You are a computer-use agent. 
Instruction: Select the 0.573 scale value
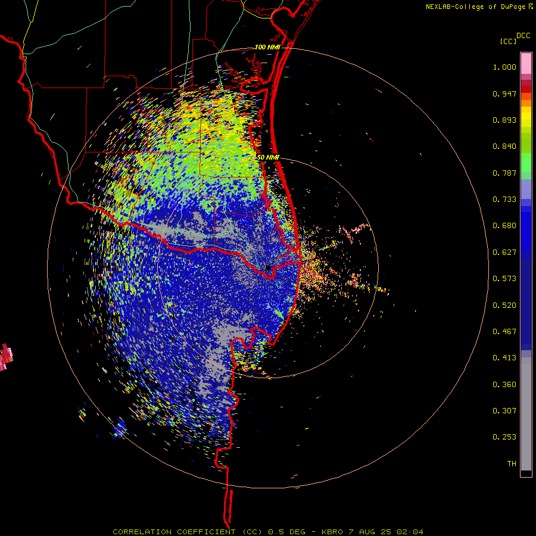504,279
